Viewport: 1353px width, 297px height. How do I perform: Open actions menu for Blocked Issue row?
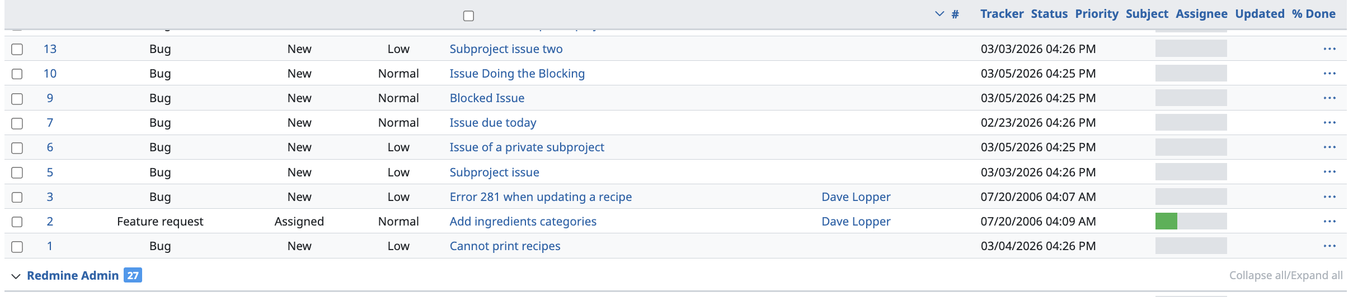tap(1329, 98)
